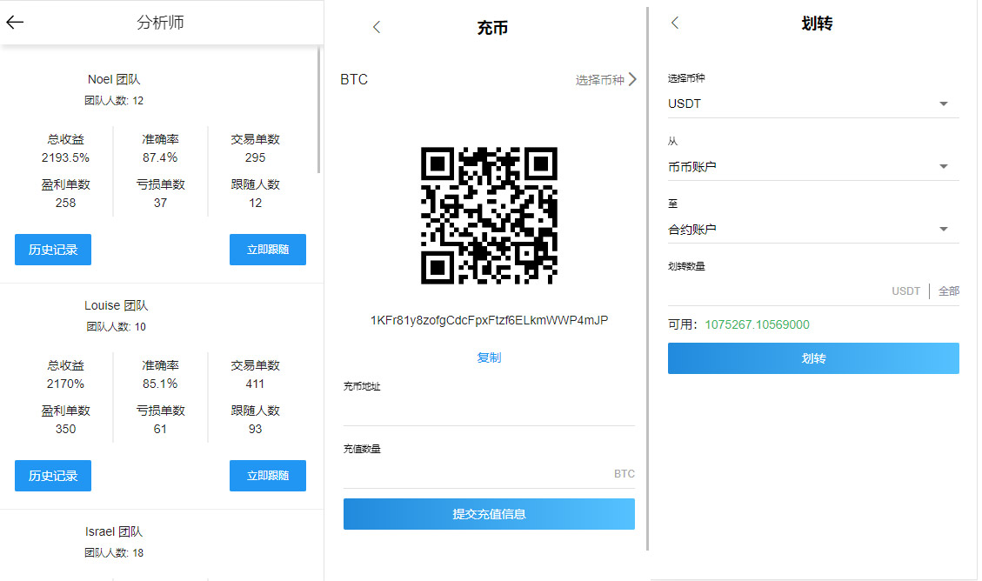Click the BTC deposit QR code
The height and width of the screenshot is (581, 982).
point(489,216)
